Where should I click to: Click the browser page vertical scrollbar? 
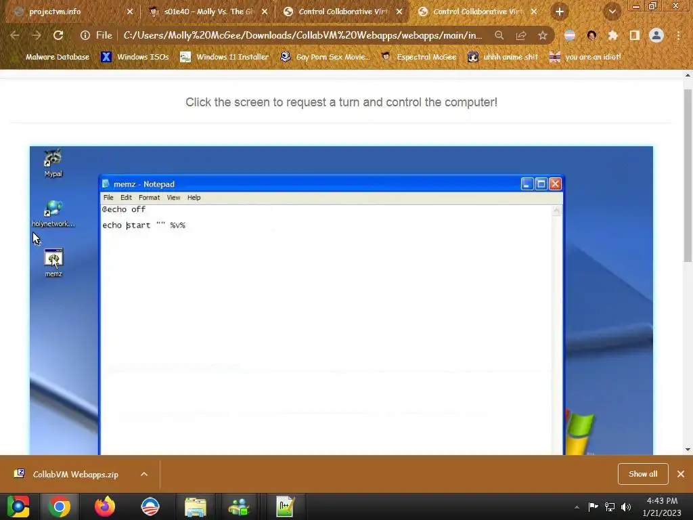coord(688,175)
